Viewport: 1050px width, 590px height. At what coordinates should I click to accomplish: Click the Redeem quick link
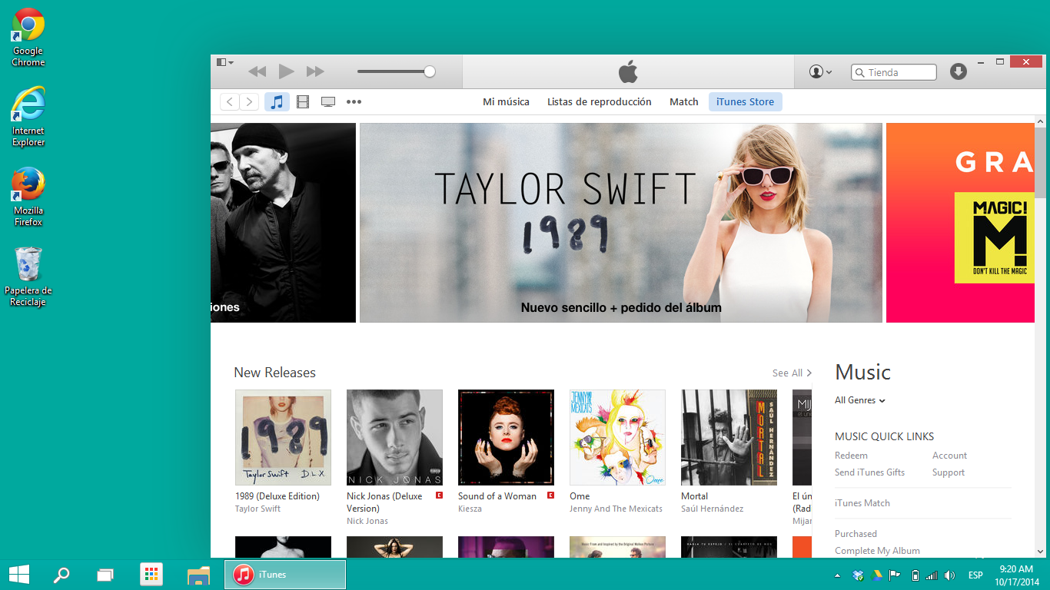851,456
